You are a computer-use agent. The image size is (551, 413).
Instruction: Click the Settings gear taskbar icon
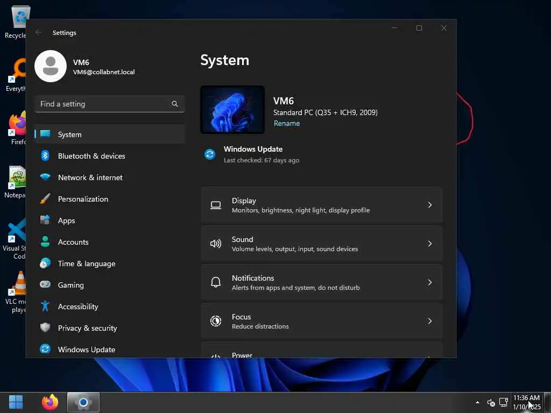(x=83, y=402)
